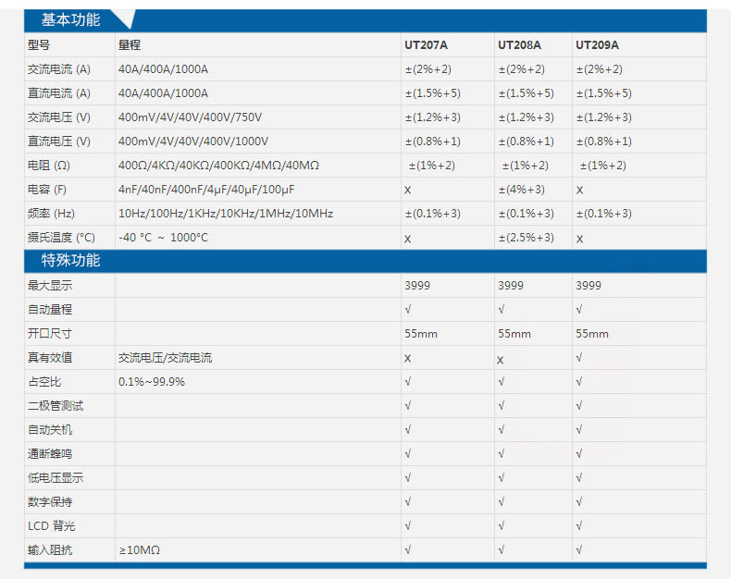Click UT207A's check mark for 二极管测试

[x=408, y=406]
